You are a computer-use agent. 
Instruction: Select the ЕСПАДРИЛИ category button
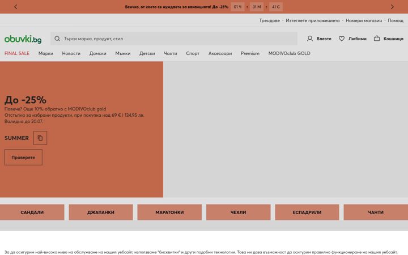[x=307, y=212]
